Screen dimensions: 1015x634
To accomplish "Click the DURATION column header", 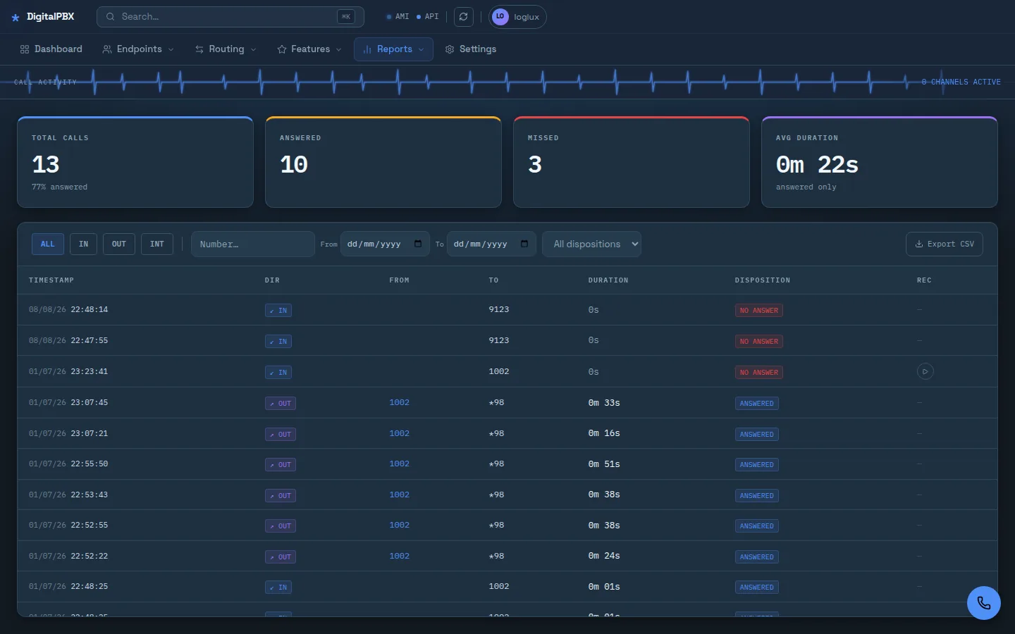I will tap(608, 280).
